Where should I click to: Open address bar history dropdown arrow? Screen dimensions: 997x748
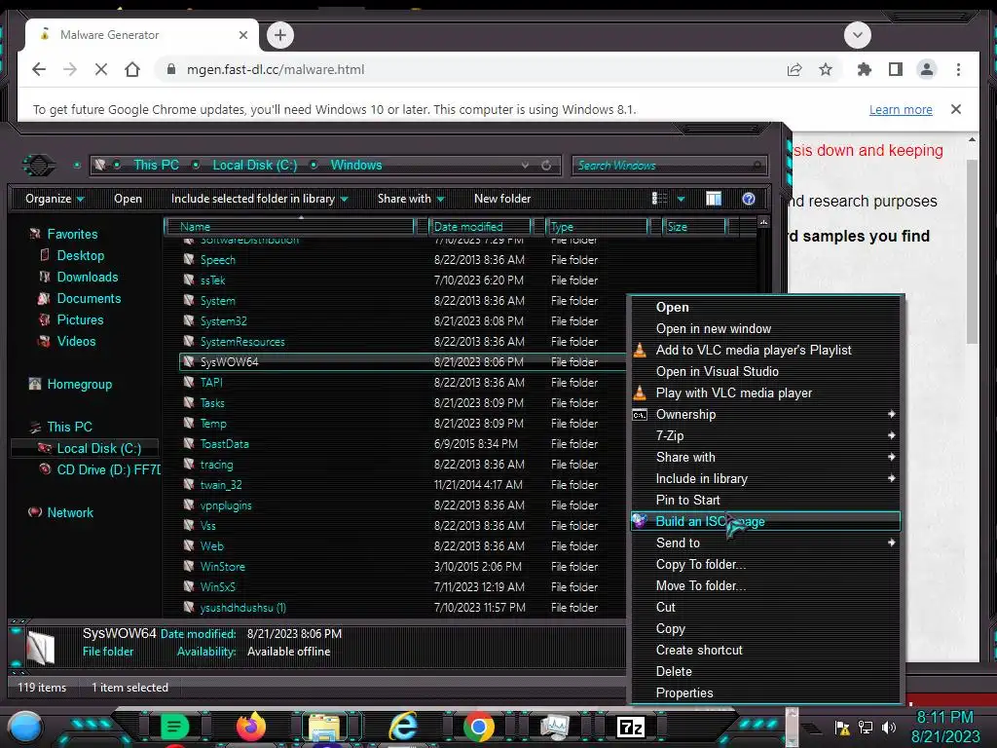(x=525, y=166)
